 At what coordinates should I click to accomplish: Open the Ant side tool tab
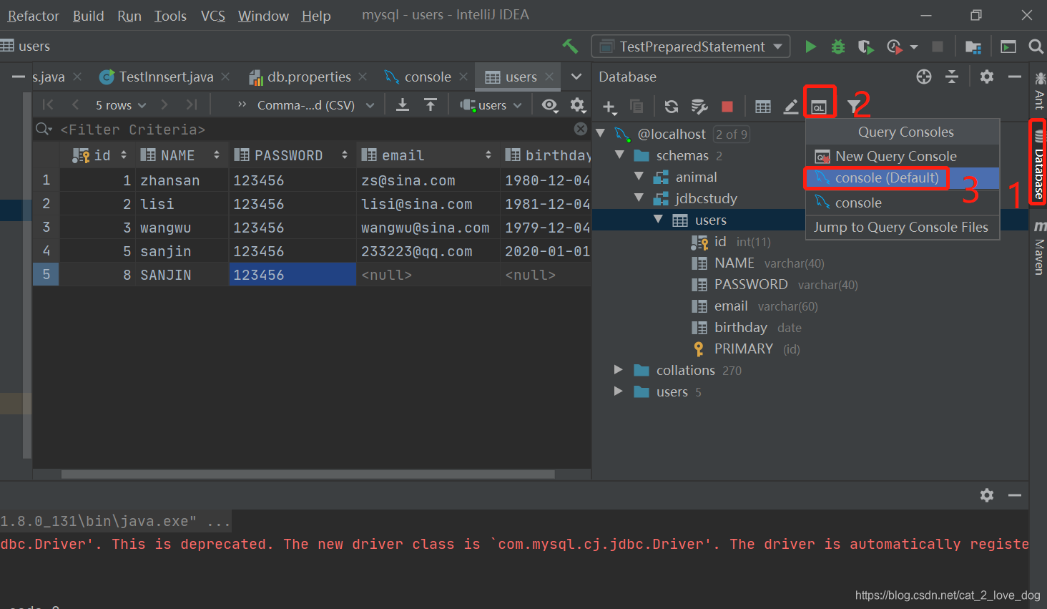(1039, 90)
